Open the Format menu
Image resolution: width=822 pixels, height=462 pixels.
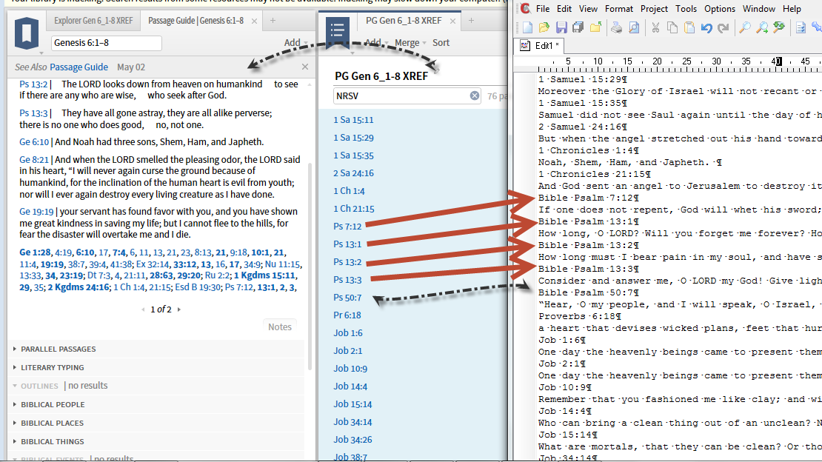(x=618, y=8)
